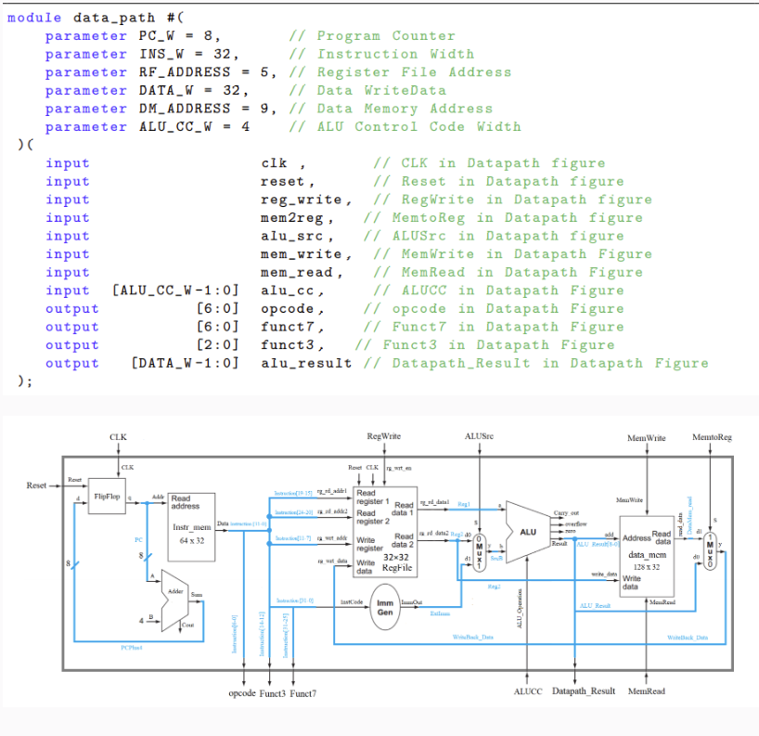This screenshot has height=736, width=759.
Task: Toggle the MemWrite signal at the top
Action: click(x=645, y=433)
